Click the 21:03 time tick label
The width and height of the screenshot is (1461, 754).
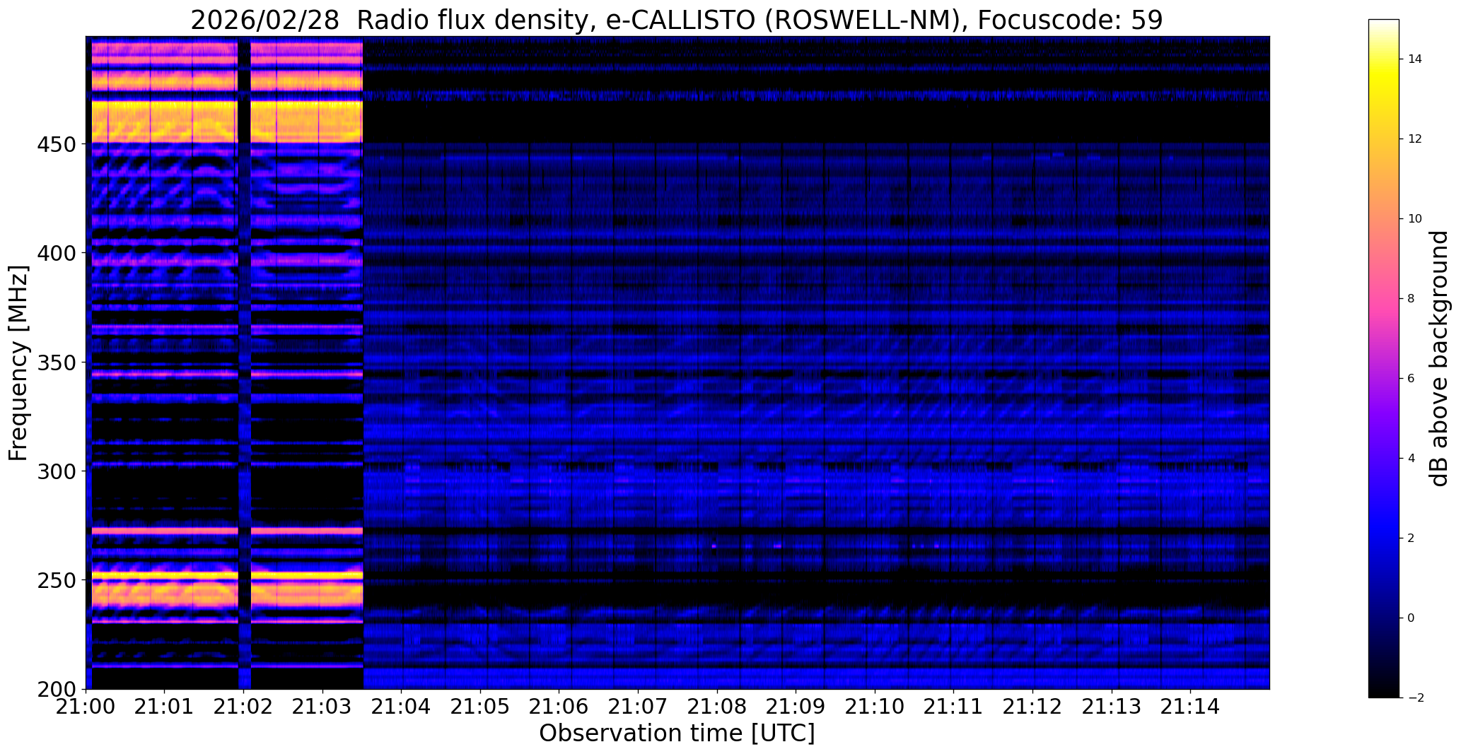point(323,706)
